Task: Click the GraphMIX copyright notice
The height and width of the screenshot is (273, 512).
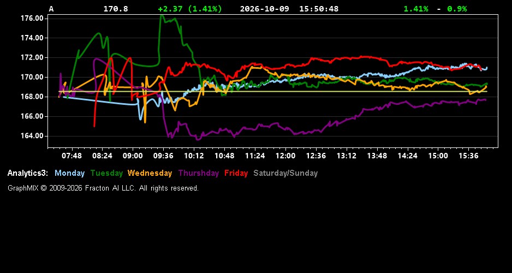Action: pos(103,188)
